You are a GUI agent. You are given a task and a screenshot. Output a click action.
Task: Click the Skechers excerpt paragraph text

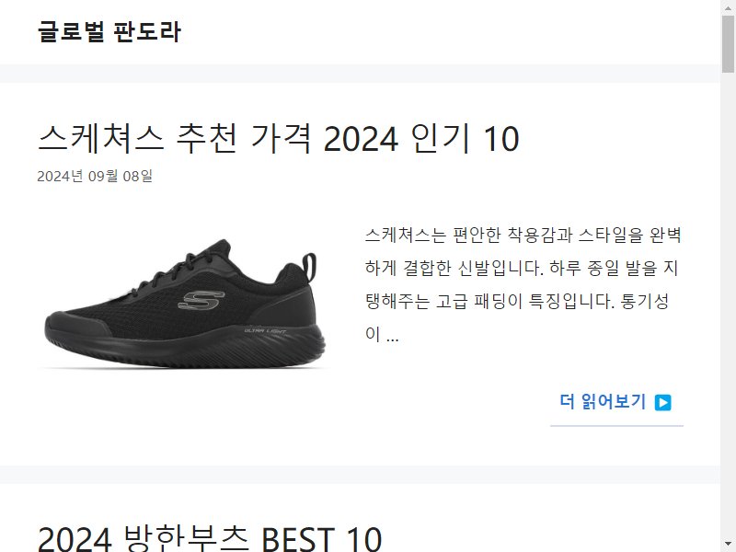(523, 284)
